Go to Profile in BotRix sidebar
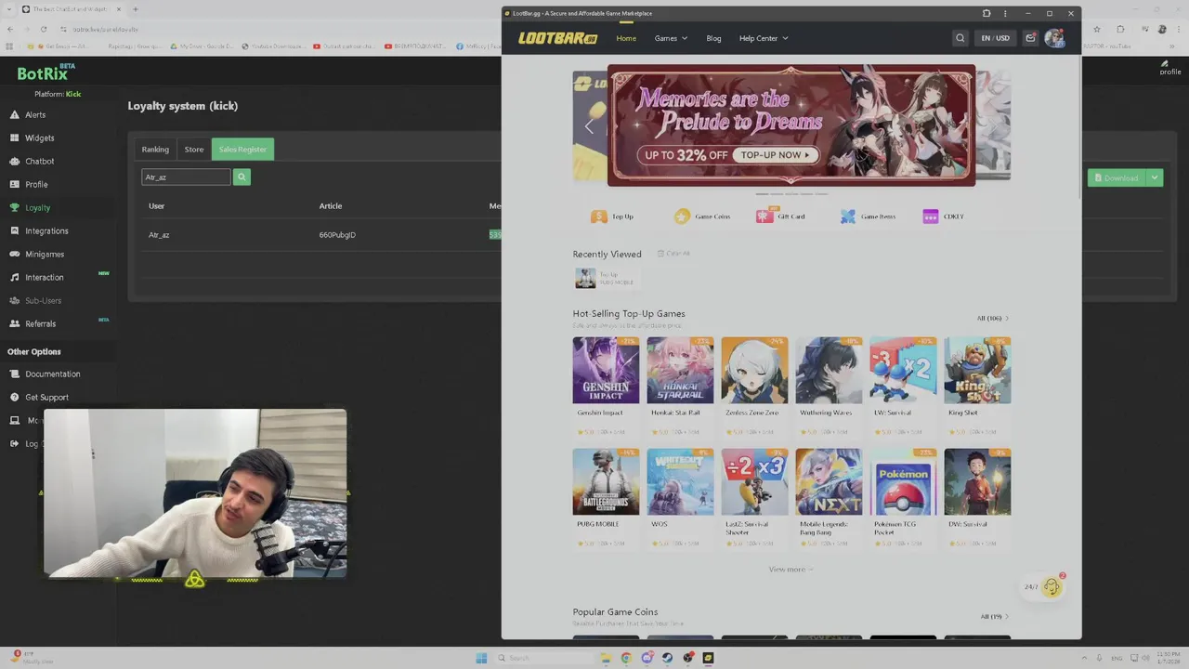This screenshot has width=1189, height=669. point(36,184)
